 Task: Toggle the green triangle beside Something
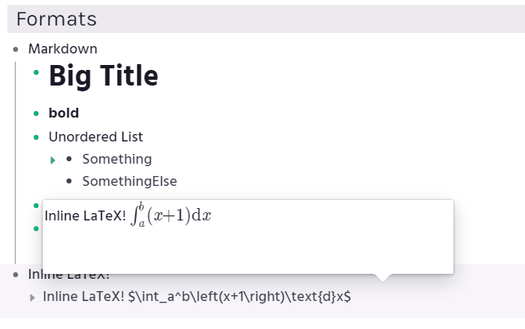53,160
